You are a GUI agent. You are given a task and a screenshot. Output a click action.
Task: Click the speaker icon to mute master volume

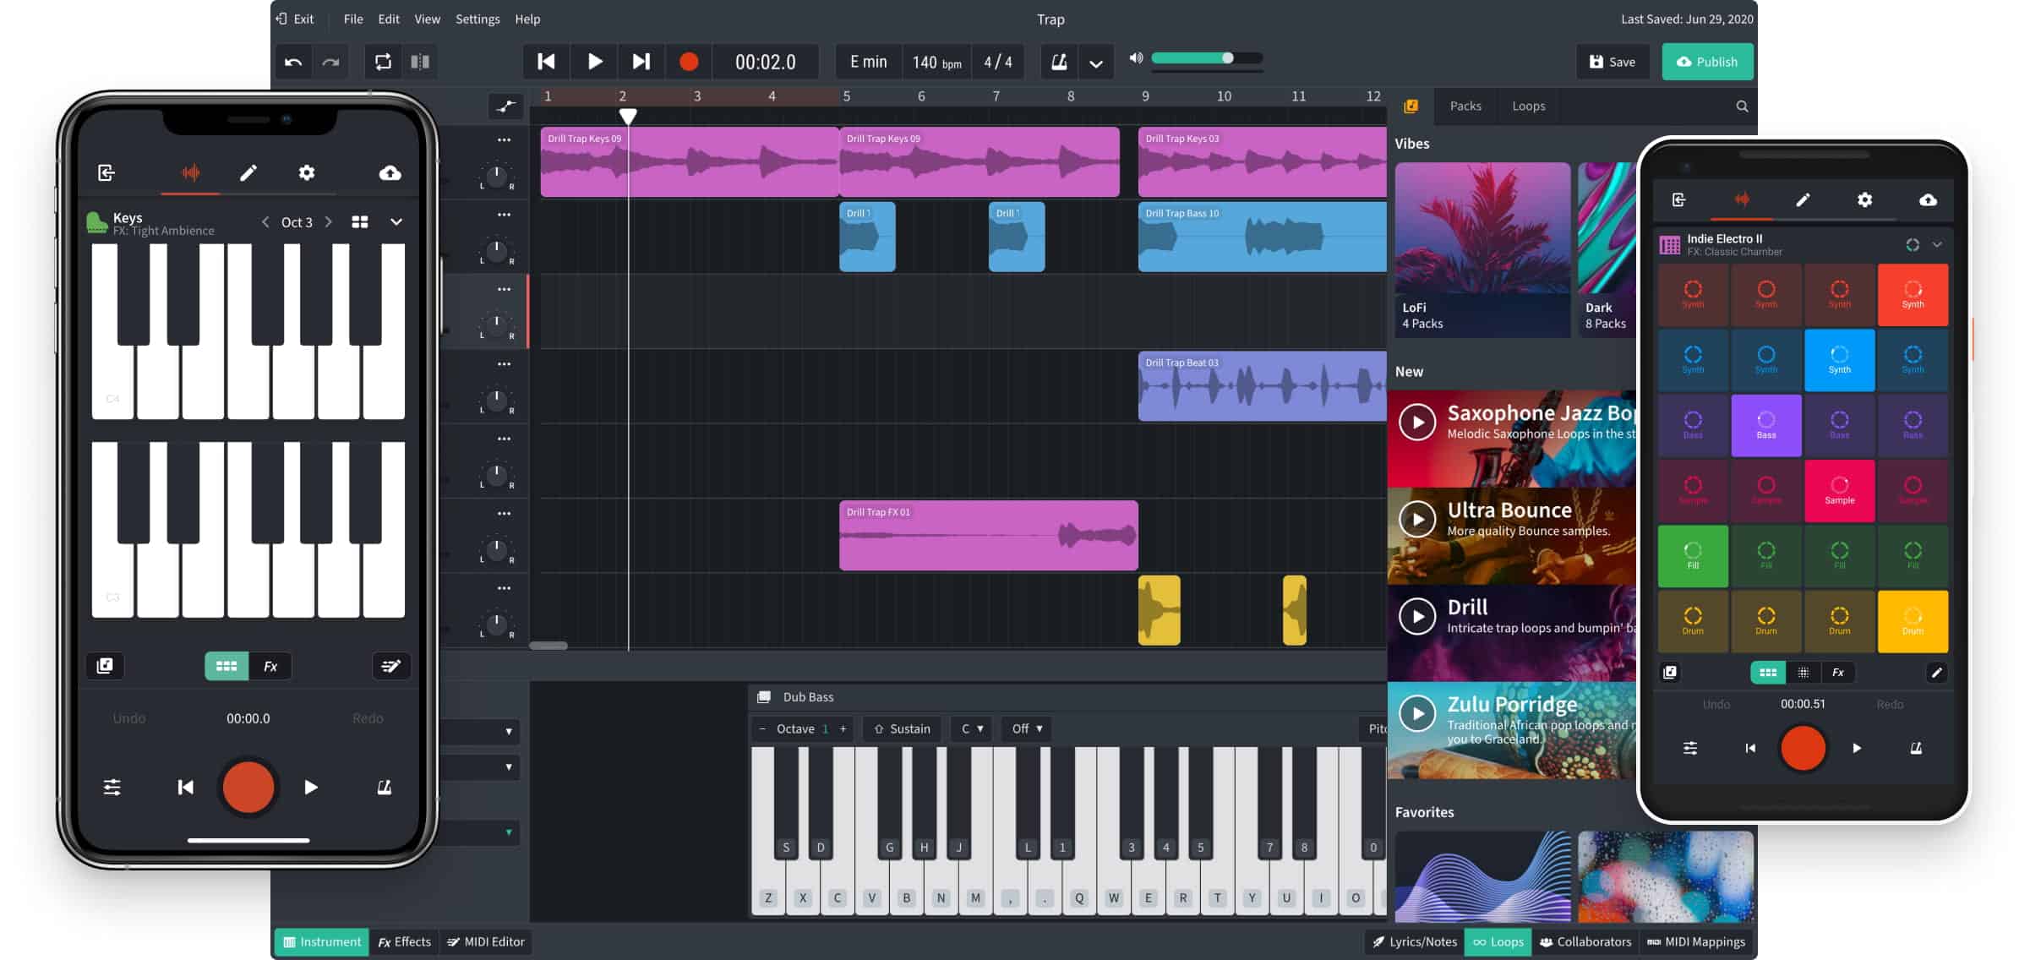click(x=1133, y=57)
